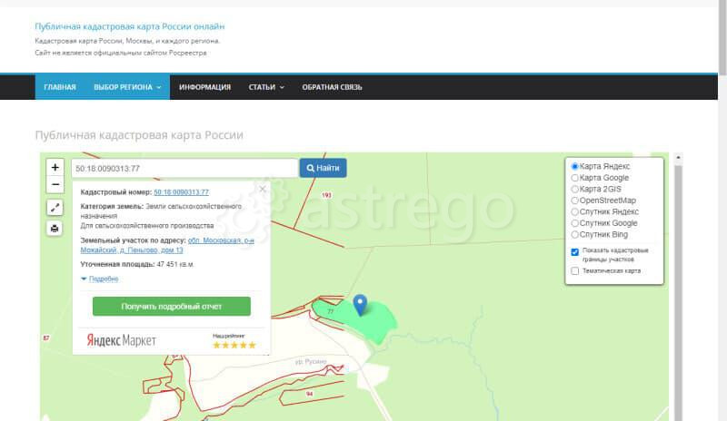Close the cadastral info popup
Image resolution: width=727 pixels, height=421 pixels.
pos(263,189)
